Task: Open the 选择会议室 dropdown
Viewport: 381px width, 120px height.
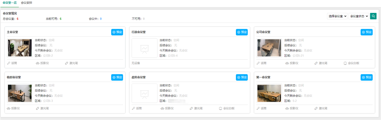Action: point(337,16)
